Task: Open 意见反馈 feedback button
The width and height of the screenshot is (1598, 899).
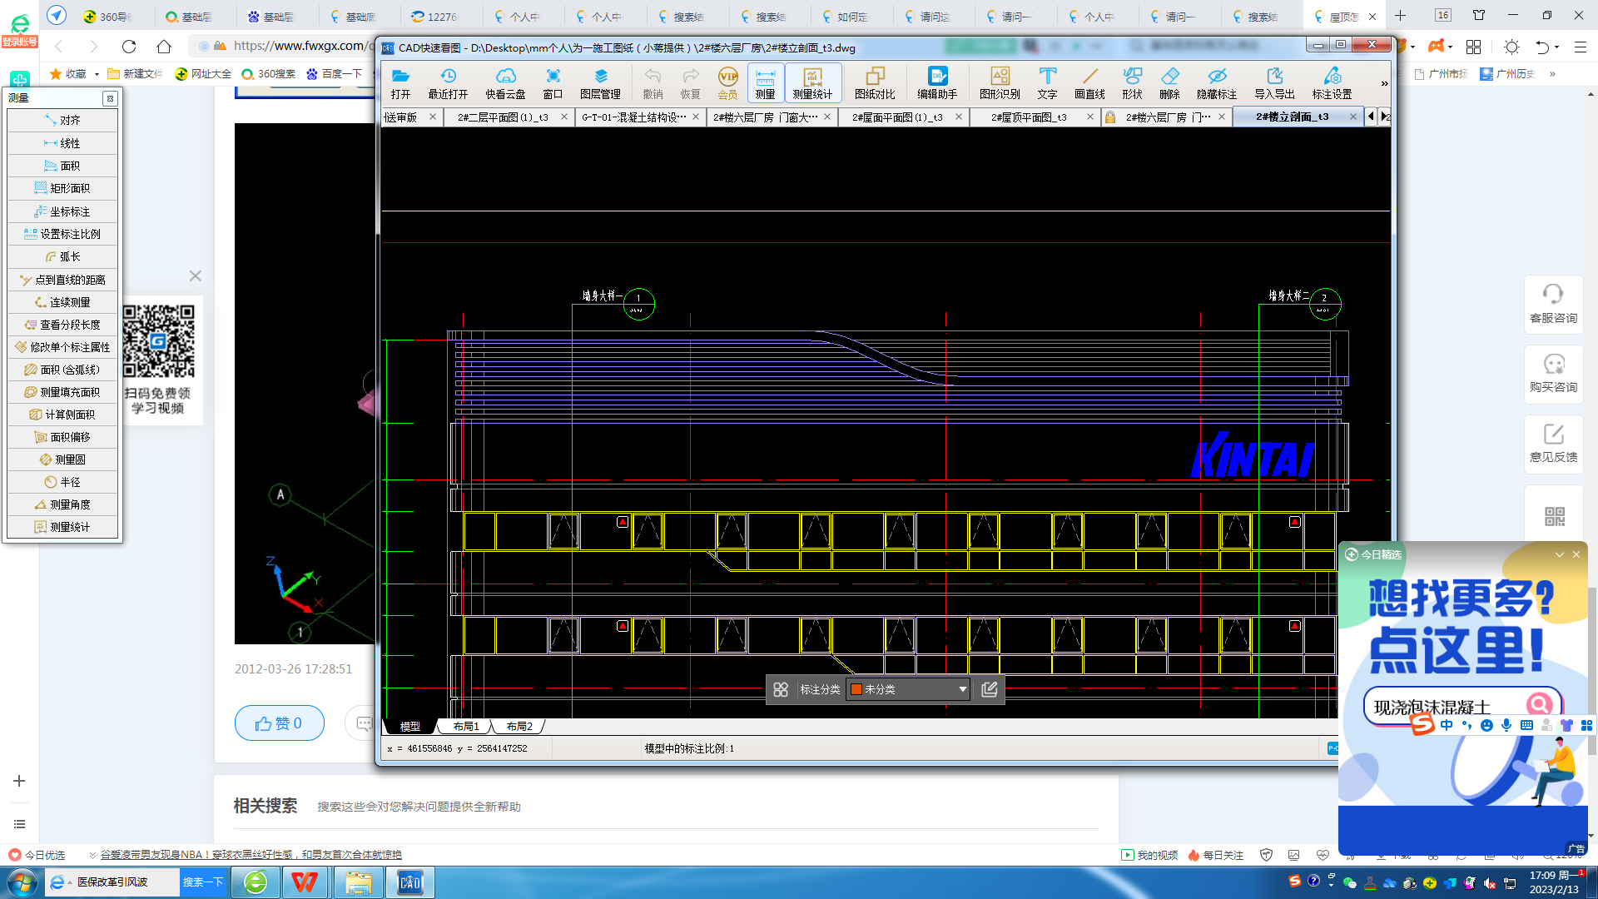Action: coord(1553,445)
